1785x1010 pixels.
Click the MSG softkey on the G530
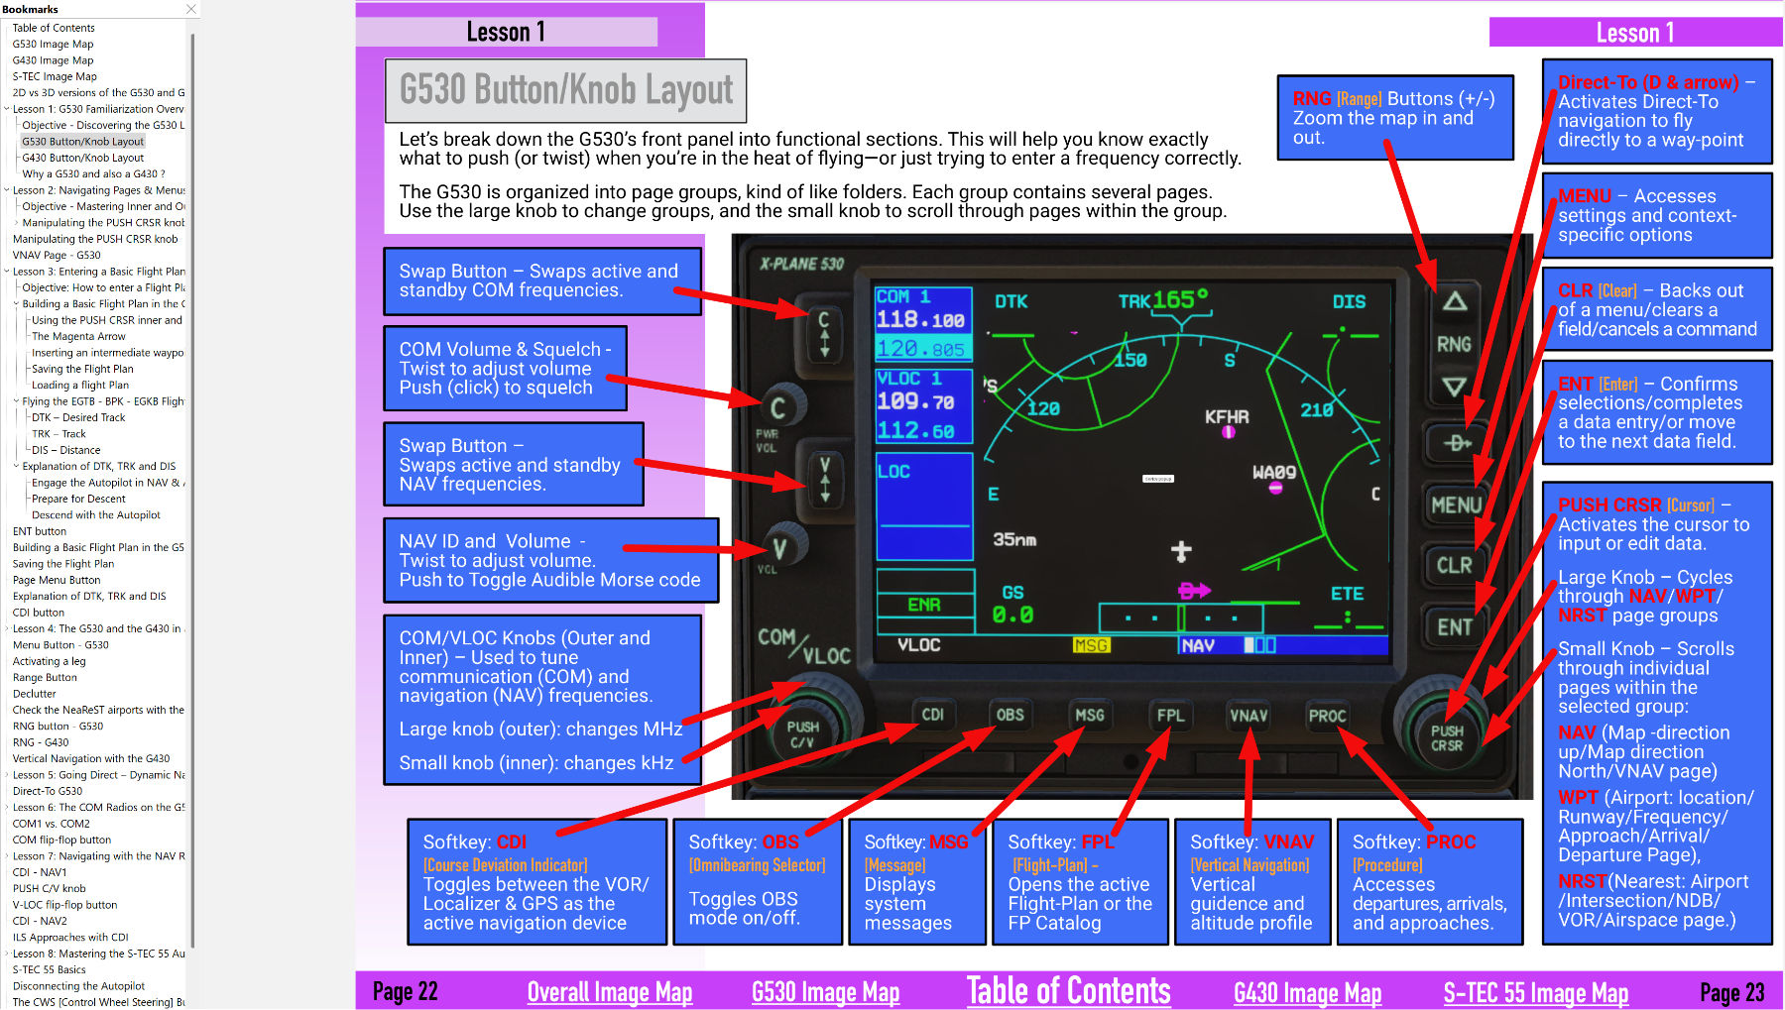click(x=1089, y=715)
